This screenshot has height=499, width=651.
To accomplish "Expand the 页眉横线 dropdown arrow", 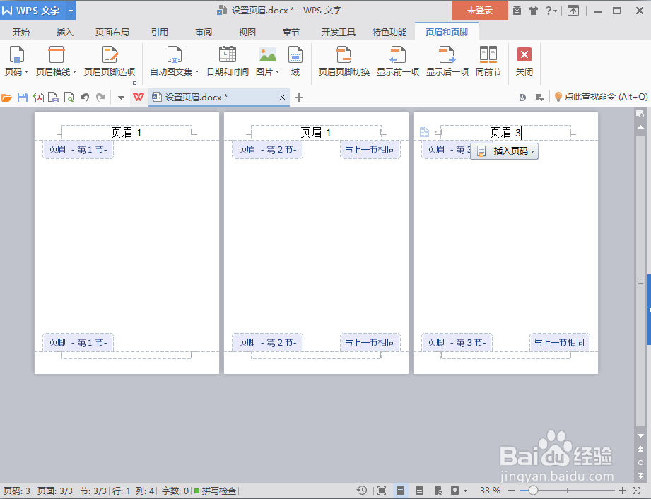I will pos(74,72).
